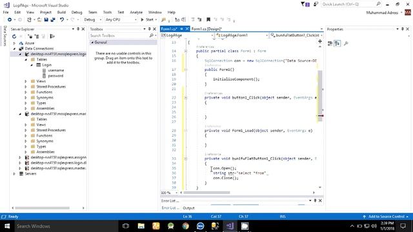
Task: Open the Property Pages wrench icon
Action: coord(346,43)
